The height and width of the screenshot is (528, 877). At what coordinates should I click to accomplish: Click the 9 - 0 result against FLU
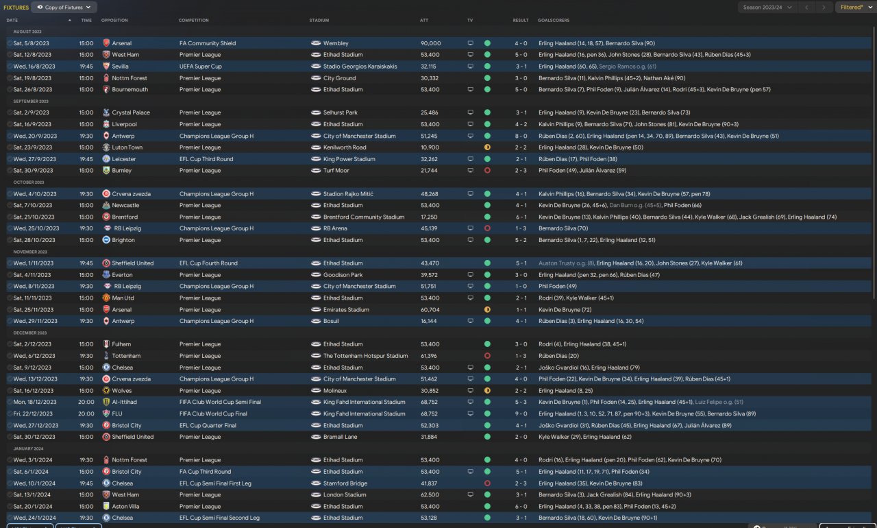pyautogui.click(x=521, y=414)
